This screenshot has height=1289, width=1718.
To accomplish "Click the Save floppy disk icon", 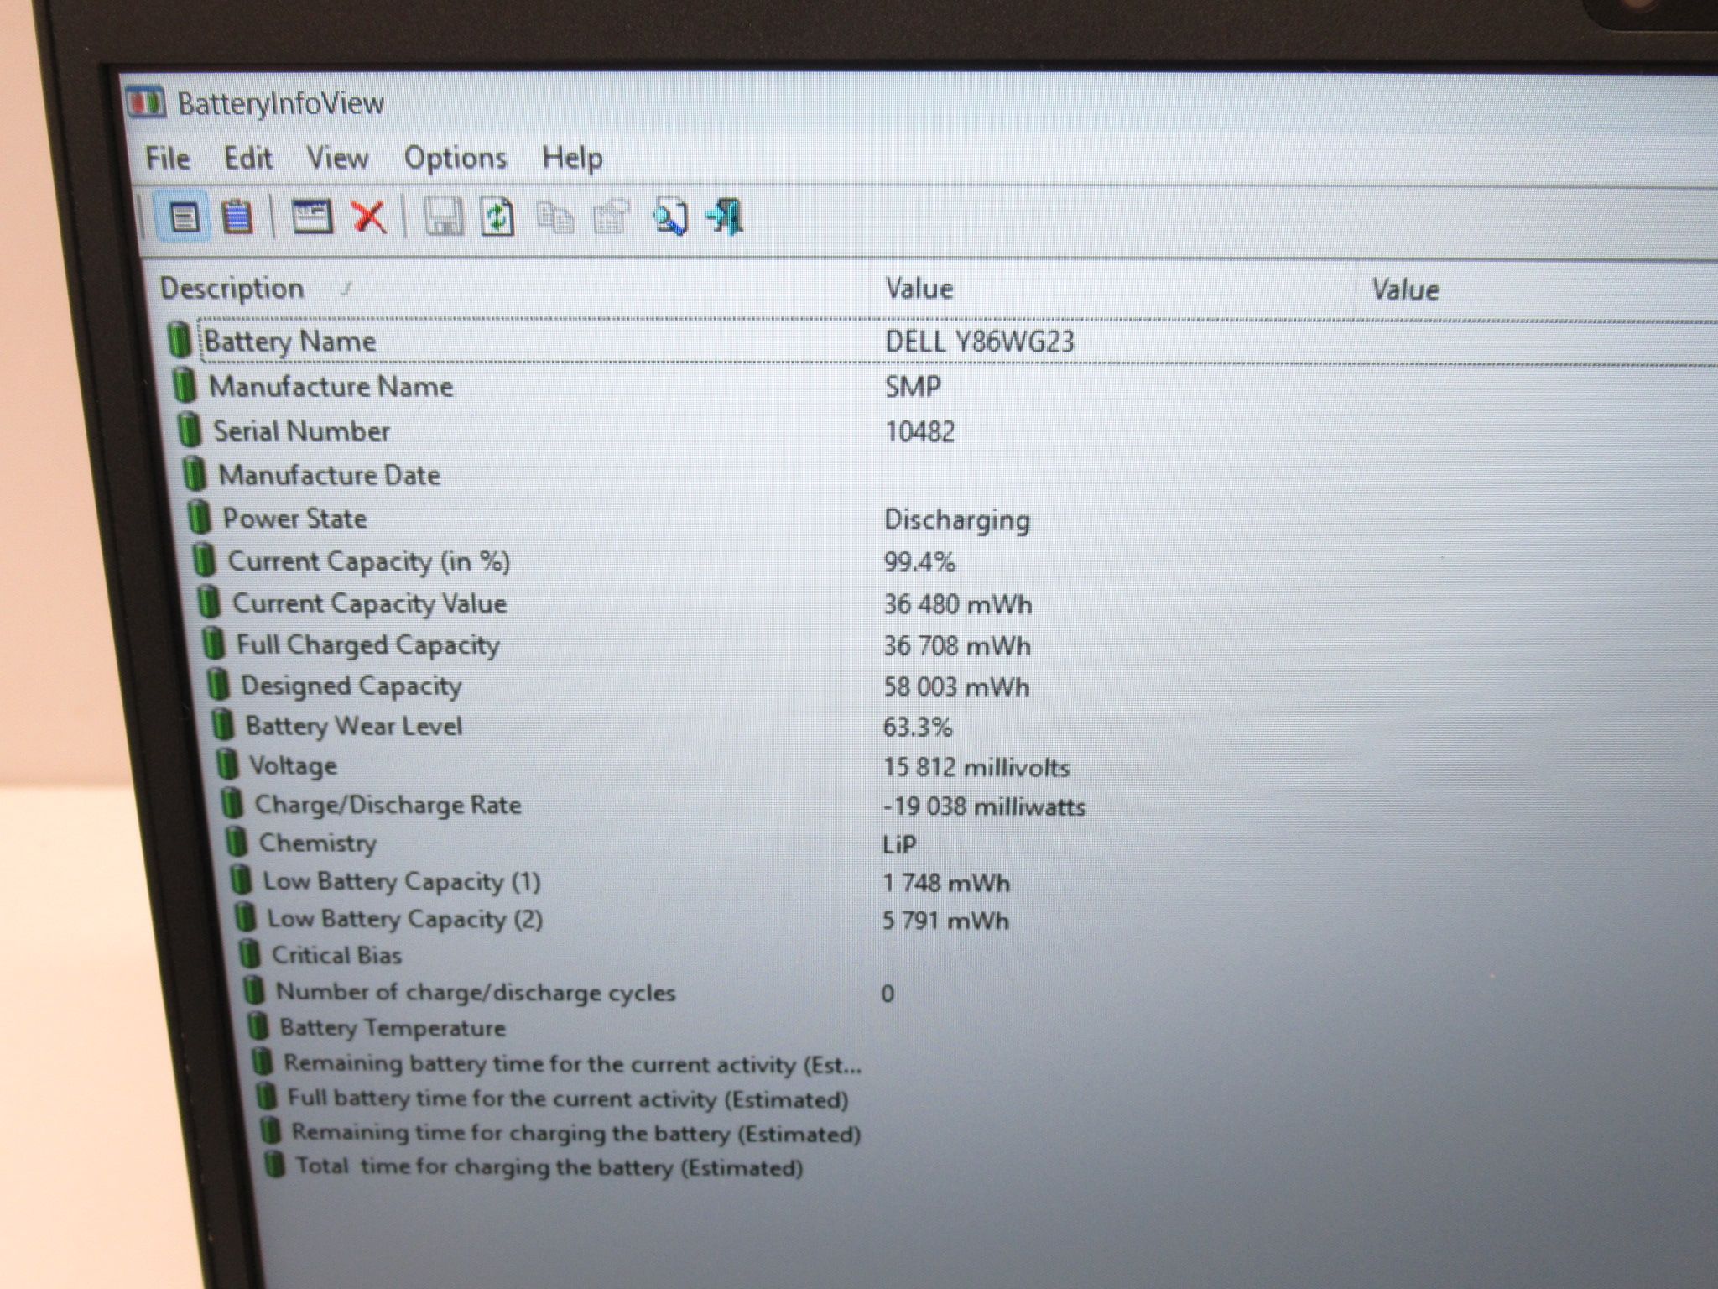I will pos(442,217).
